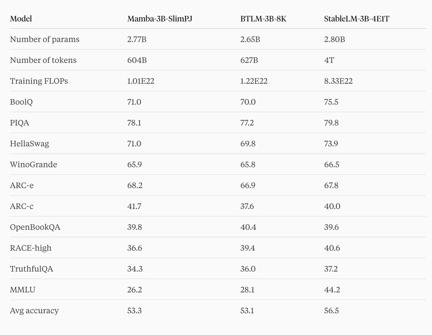Click the ARC-c value 37.6

click(247, 206)
